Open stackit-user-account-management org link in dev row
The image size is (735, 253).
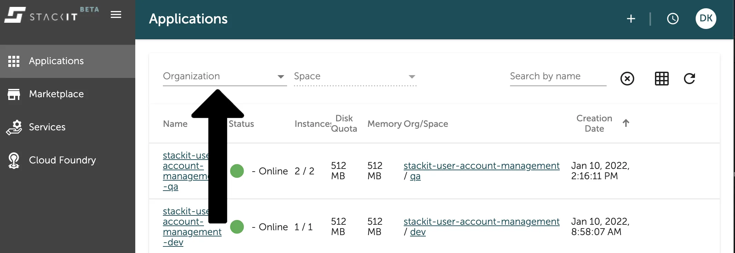(x=481, y=222)
